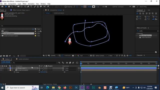This screenshot has height=90, width=160.
Task: Click the Stroke color swatch
Action: click(x=93, y=7)
